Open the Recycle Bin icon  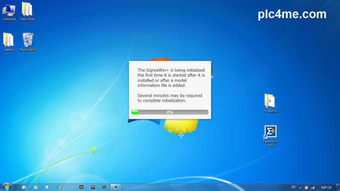(x=28, y=40)
